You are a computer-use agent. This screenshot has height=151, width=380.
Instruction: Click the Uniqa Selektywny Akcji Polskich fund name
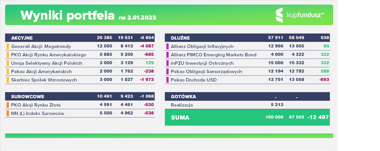tap(47, 63)
